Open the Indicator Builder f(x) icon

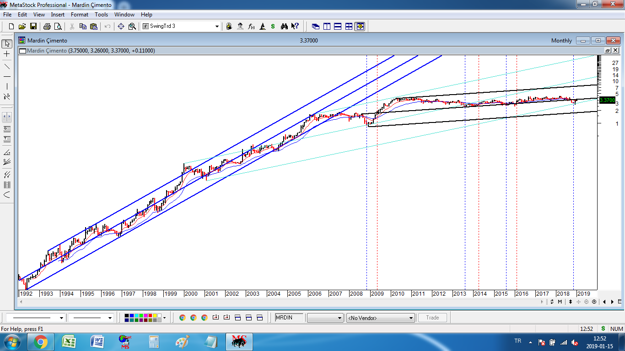point(251,27)
